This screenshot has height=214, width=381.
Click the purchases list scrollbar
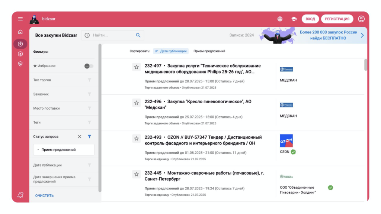click(366, 65)
